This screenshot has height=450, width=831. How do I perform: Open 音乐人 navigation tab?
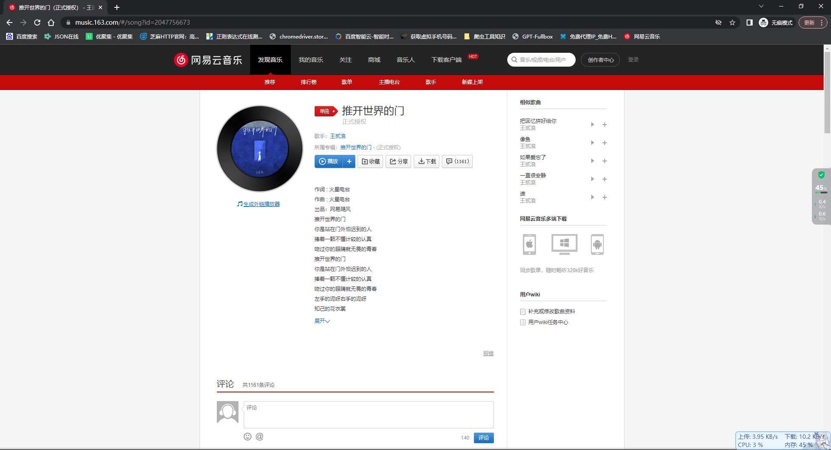(406, 60)
